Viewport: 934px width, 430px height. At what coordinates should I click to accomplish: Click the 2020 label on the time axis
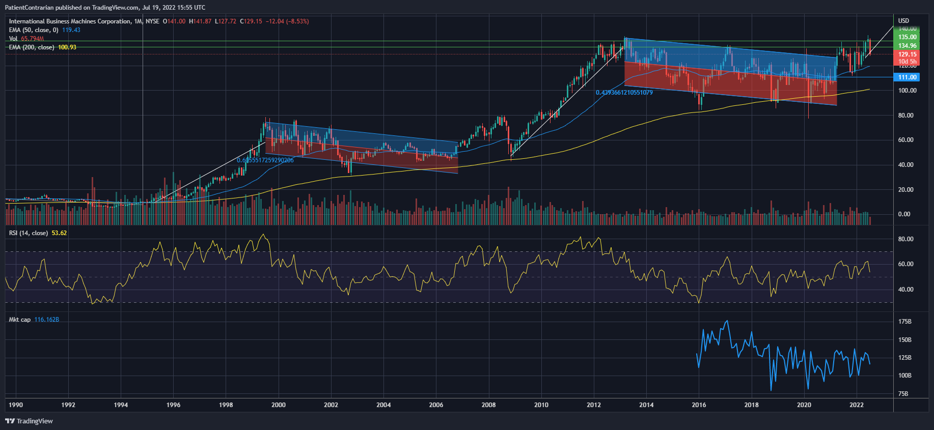click(804, 405)
